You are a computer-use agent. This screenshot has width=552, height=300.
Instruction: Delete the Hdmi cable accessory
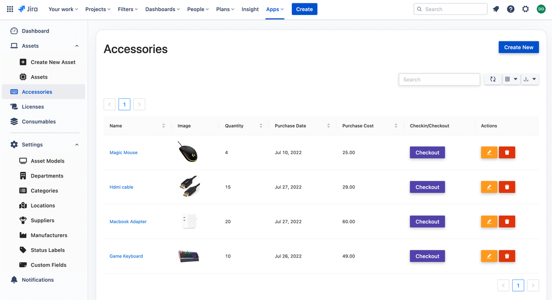click(x=507, y=187)
